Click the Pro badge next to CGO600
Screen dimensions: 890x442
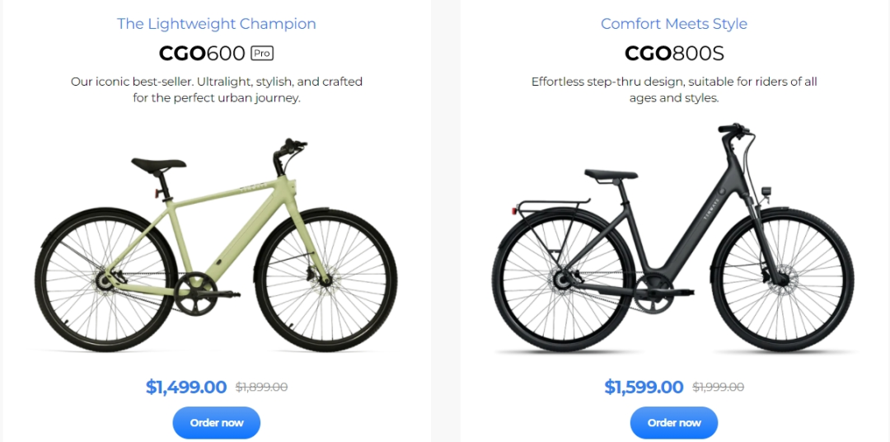click(x=262, y=54)
